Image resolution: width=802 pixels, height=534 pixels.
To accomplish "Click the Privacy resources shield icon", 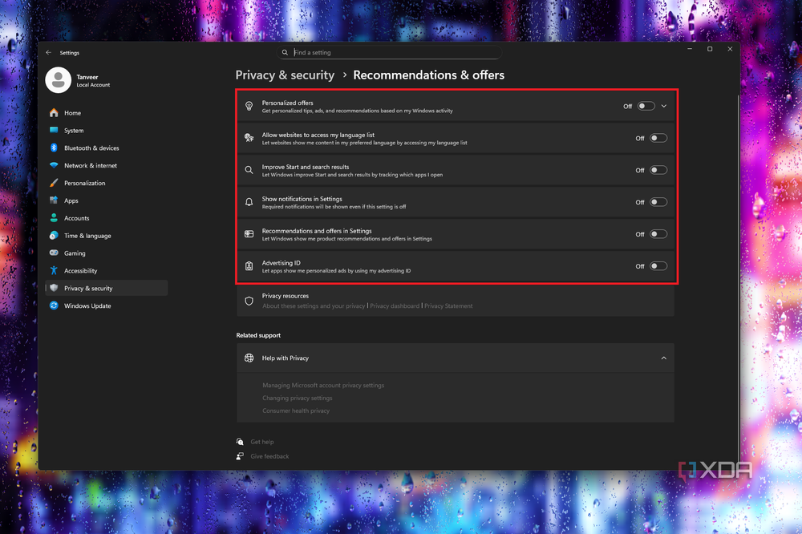I will (x=249, y=301).
